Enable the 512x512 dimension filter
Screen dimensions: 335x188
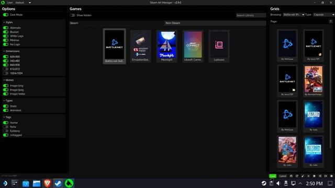(6, 69)
